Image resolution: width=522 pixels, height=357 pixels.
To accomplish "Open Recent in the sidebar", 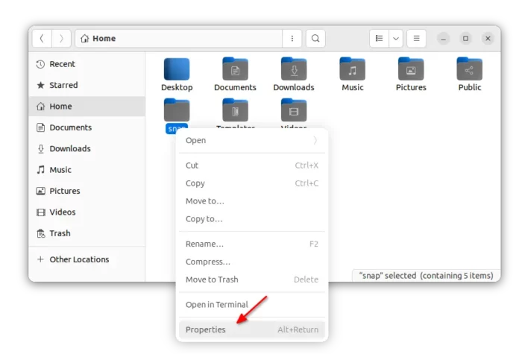I will (x=87, y=64).
